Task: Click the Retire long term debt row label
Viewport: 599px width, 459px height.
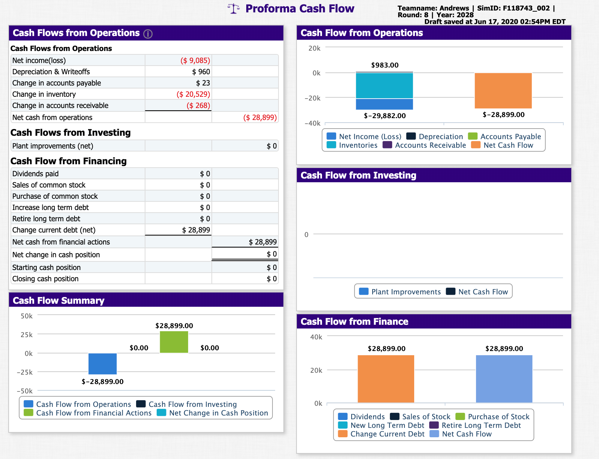Action: tap(46, 219)
